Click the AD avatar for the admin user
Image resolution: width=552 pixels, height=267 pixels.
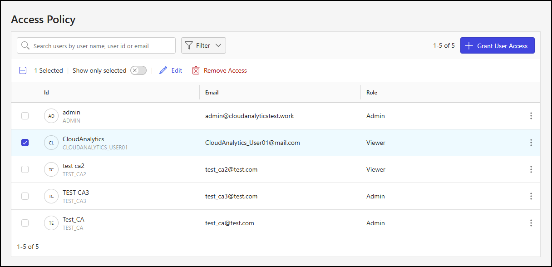click(51, 116)
